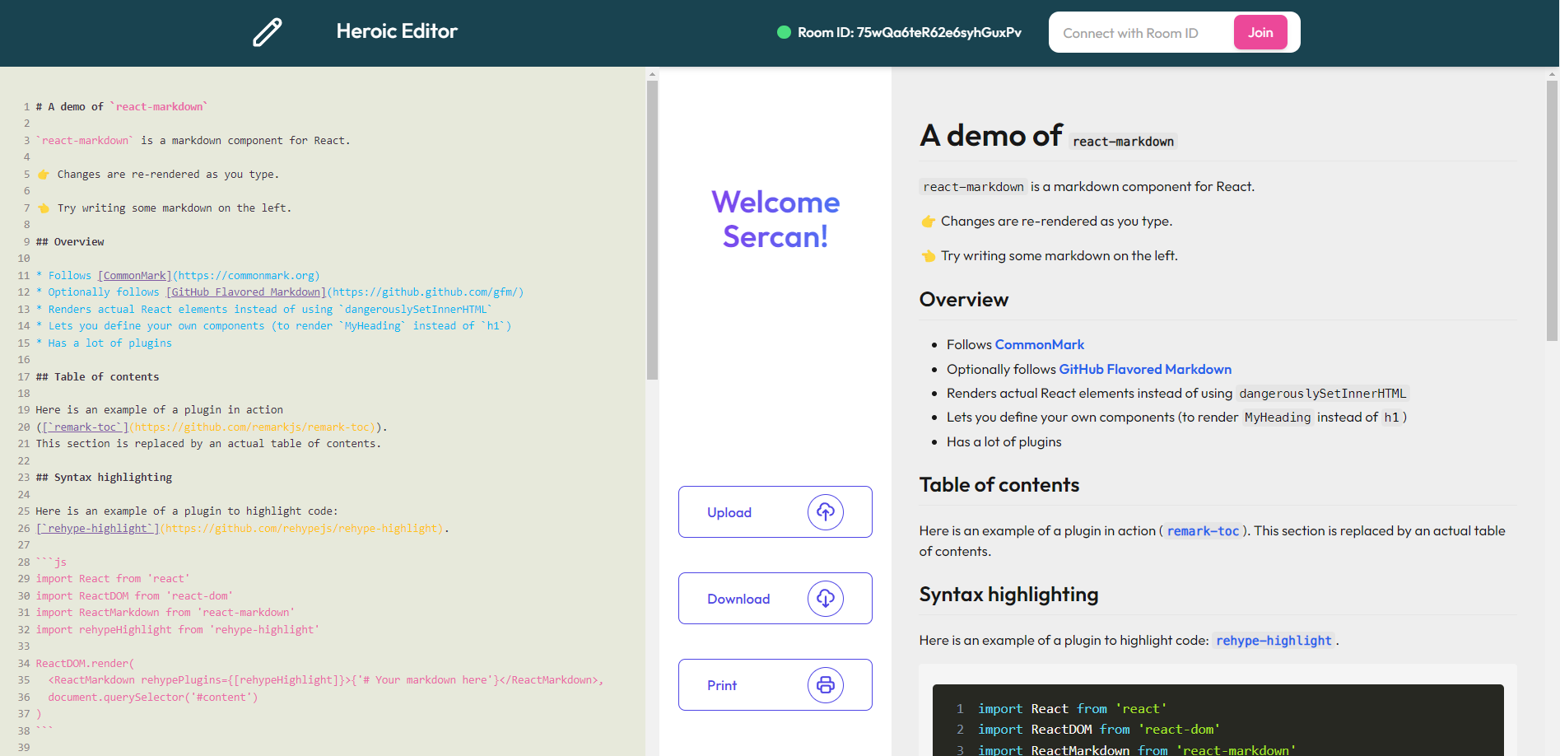Click '[`rehype-highlight`]' in editor line 26
The width and height of the screenshot is (1560, 756).
[x=98, y=528]
